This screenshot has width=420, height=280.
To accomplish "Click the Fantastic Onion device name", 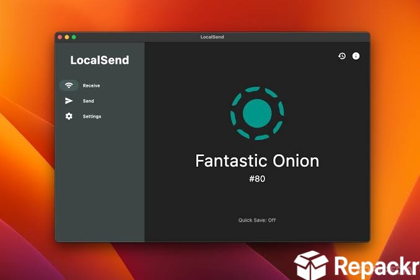I will [x=257, y=161].
